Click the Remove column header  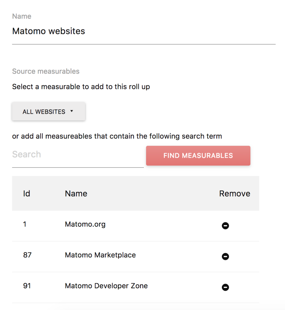[x=235, y=193]
